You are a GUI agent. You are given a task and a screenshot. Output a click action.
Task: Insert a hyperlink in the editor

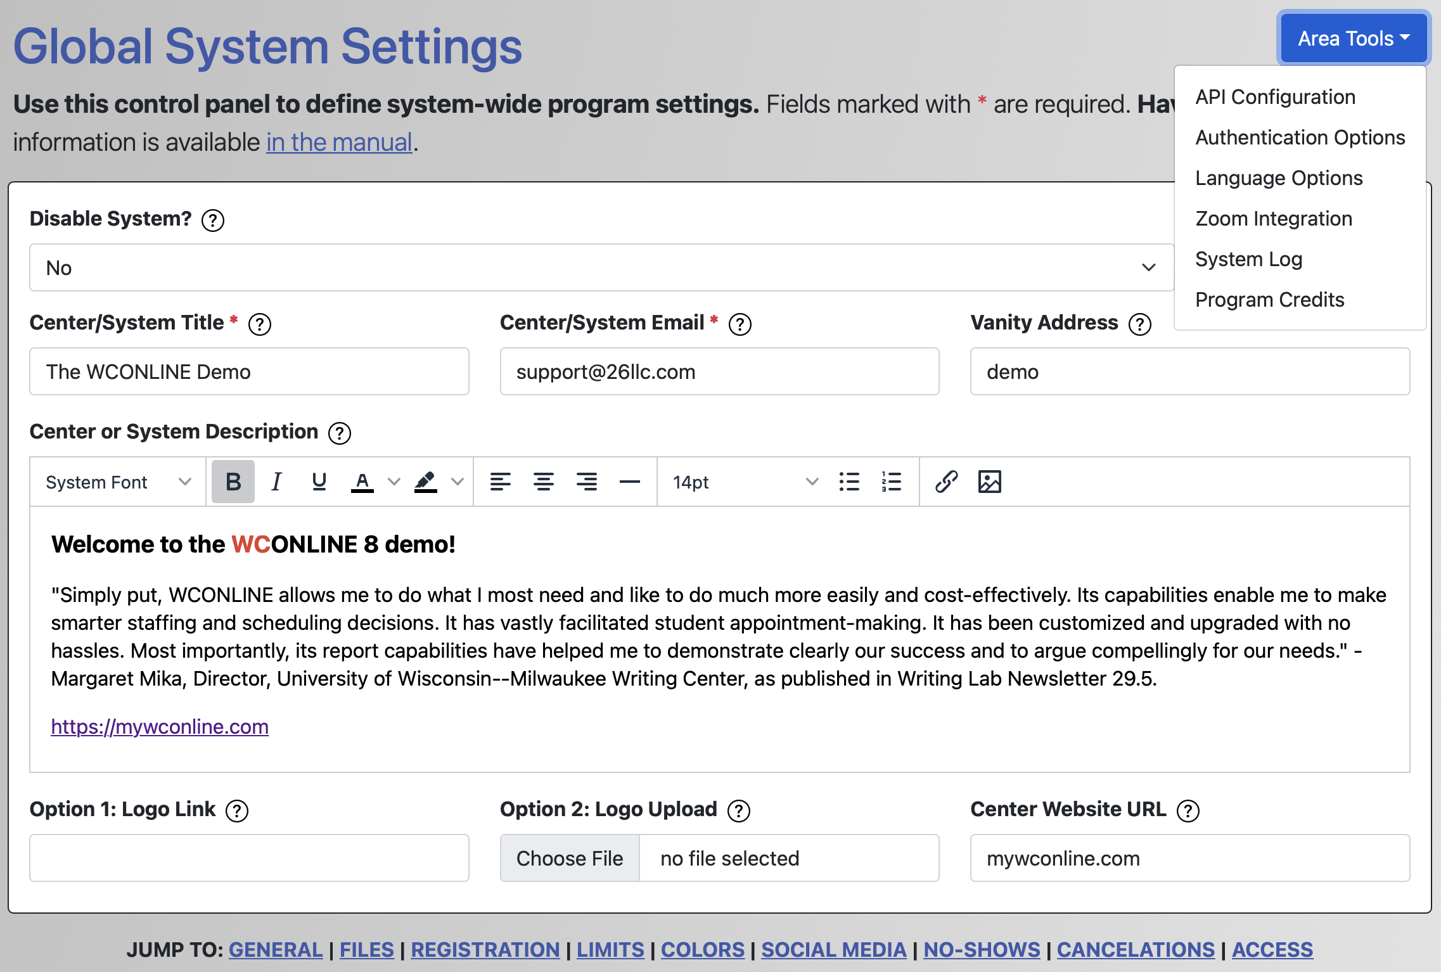click(x=947, y=482)
